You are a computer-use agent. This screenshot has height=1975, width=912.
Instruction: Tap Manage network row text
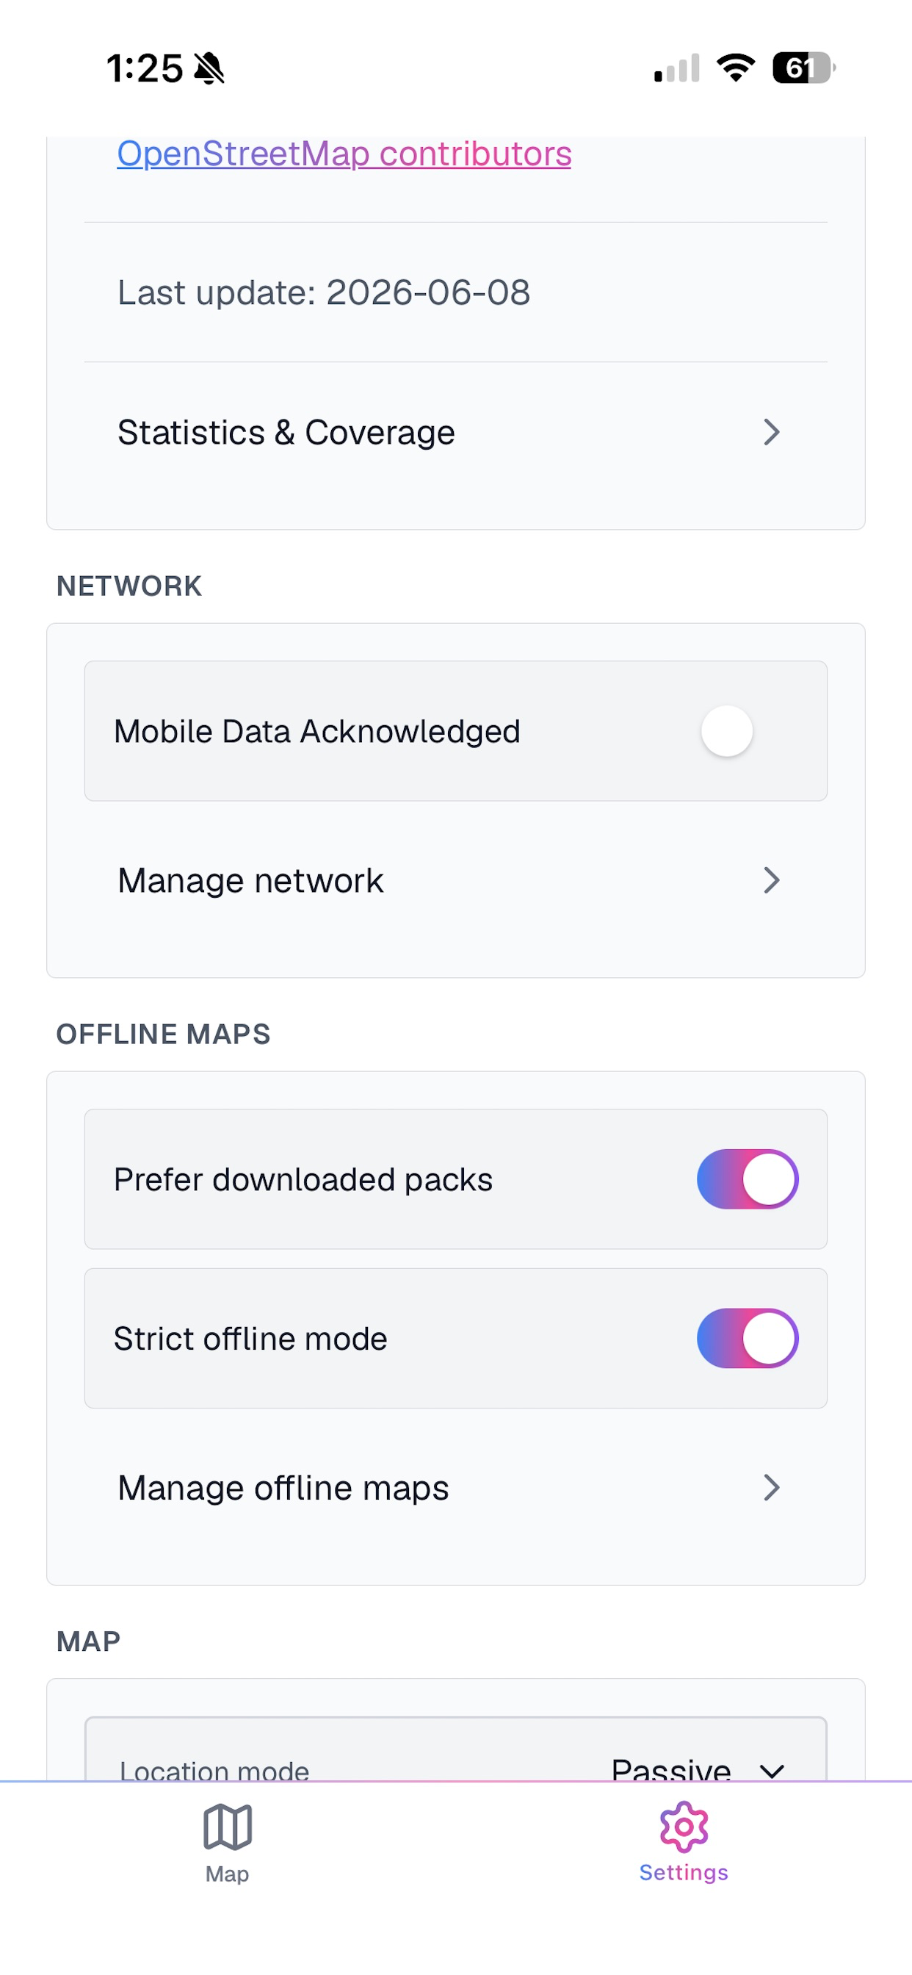click(x=250, y=880)
